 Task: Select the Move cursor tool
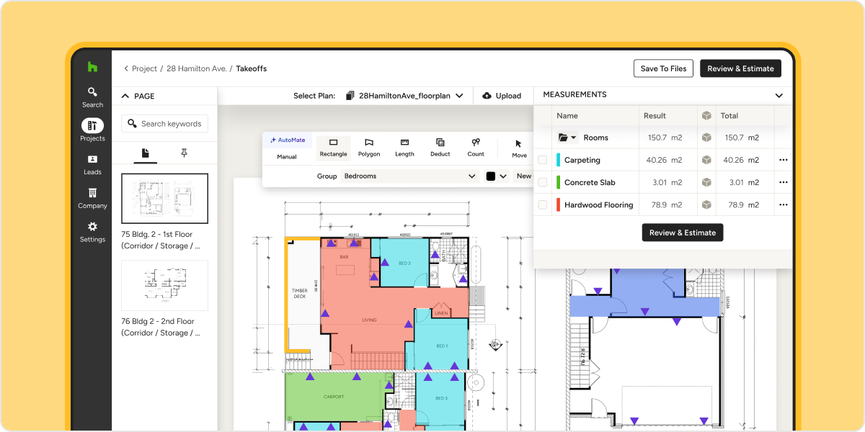click(519, 148)
